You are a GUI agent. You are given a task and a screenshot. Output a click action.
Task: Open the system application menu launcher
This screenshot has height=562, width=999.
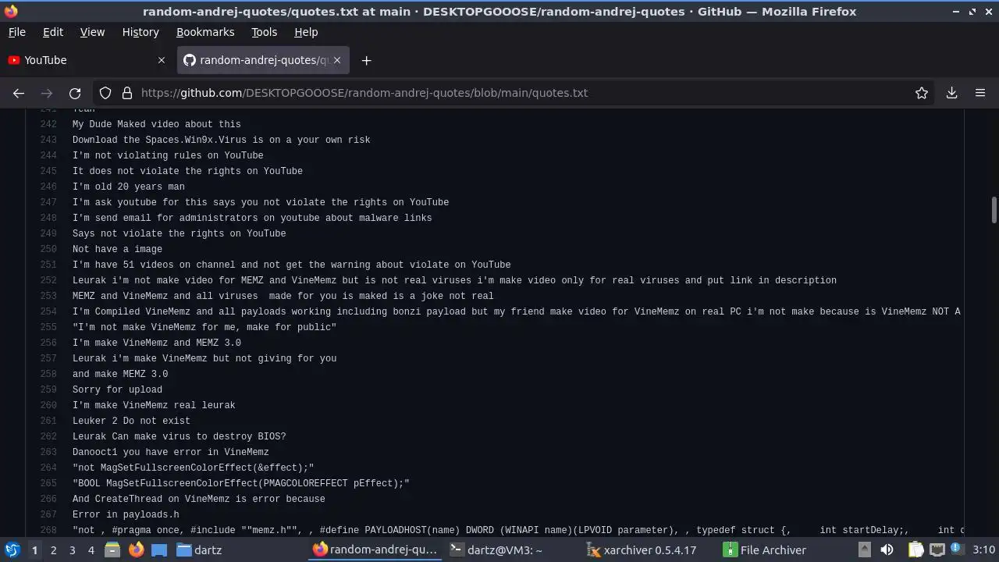point(12,550)
